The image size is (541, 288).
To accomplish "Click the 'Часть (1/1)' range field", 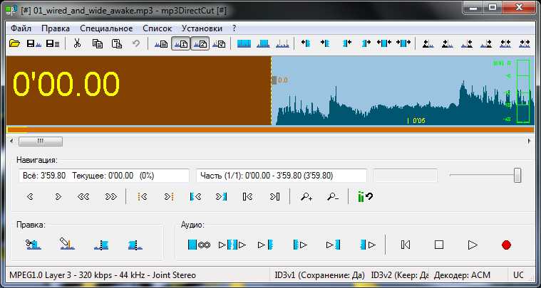I will pyautogui.click(x=282, y=176).
